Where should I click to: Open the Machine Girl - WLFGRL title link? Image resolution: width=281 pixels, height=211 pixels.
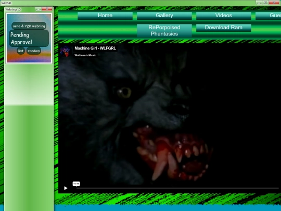coord(95,48)
